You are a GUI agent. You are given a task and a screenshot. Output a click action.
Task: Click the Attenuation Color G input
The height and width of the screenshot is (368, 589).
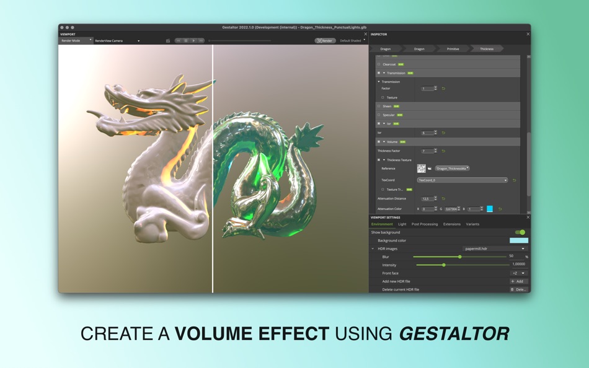(451, 209)
